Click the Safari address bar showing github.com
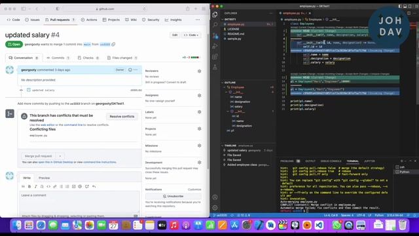Image resolution: width=419 pixels, height=236 pixels. [x=105, y=9]
